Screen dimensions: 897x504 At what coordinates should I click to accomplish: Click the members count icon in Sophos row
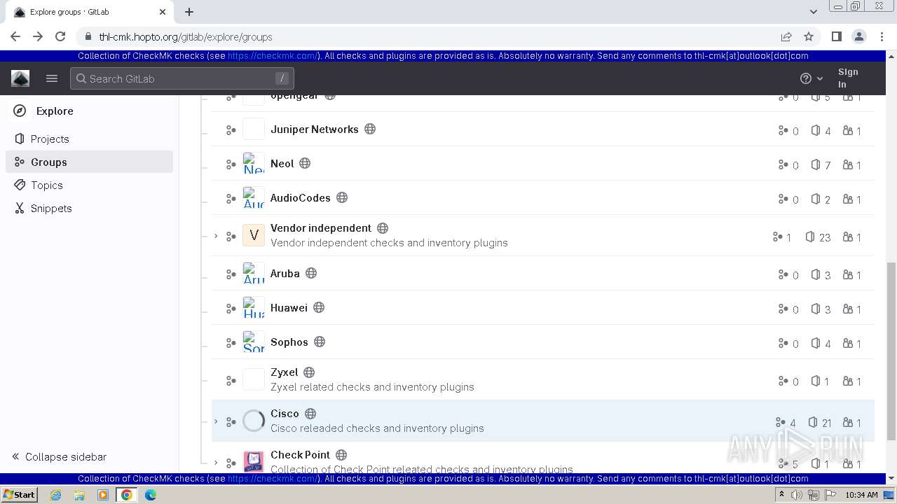[x=847, y=343]
